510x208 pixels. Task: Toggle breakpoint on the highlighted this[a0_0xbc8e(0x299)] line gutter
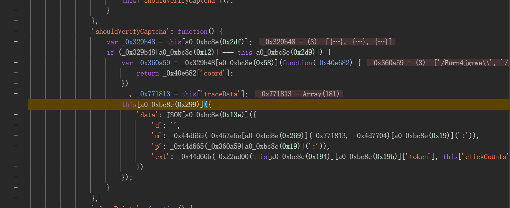(16, 104)
